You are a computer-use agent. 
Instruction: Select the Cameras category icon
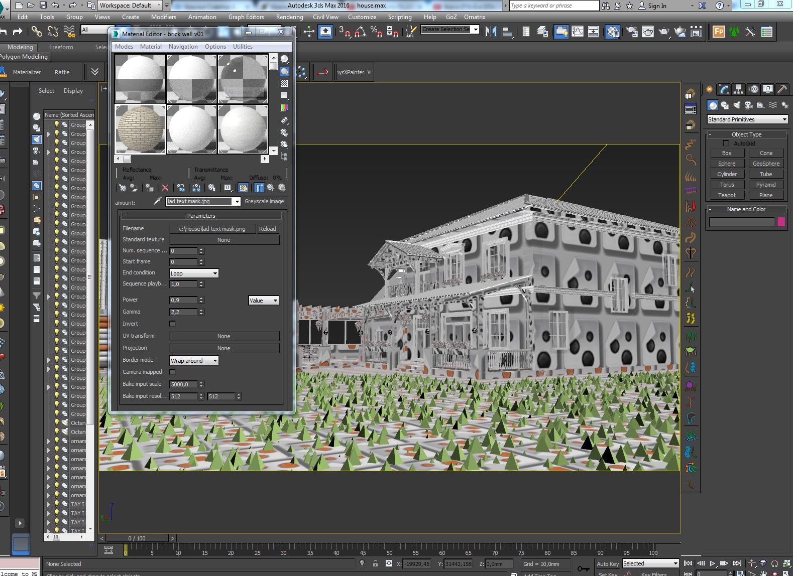click(749, 105)
